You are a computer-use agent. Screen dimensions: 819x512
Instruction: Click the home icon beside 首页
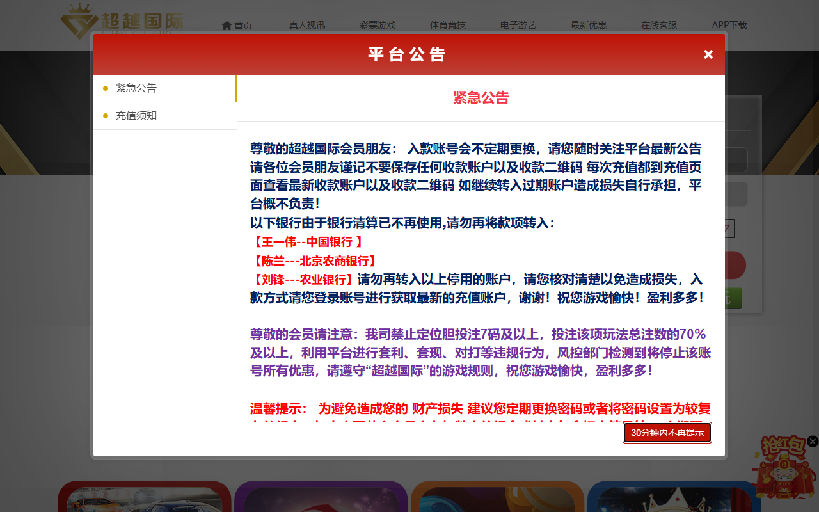click(227, 26)
